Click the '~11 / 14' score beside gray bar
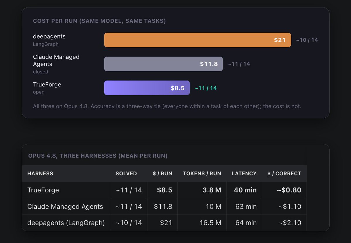The image size is (351, 243). pos(239,64)
